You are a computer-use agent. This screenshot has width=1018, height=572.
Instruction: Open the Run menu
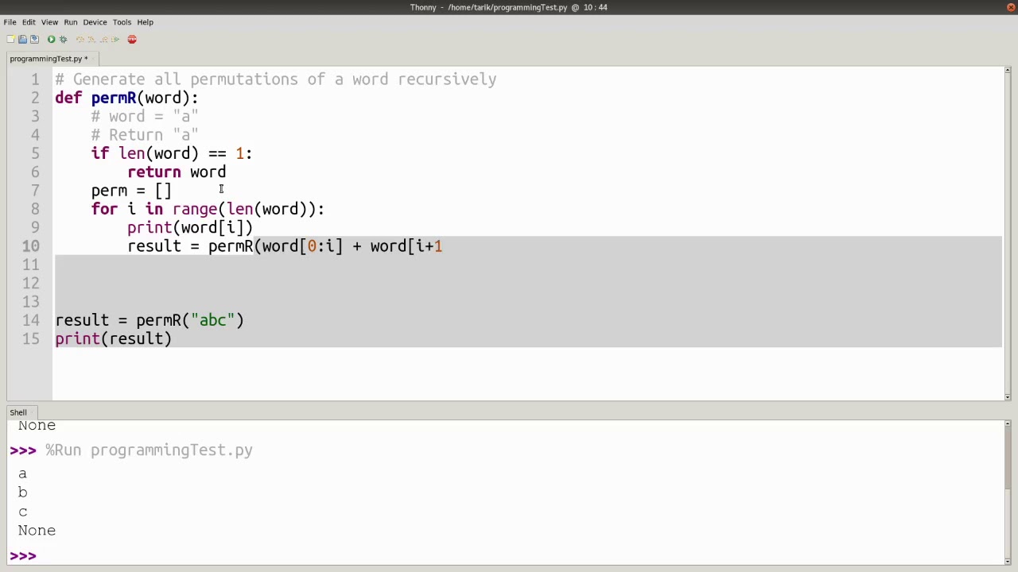click(x=71, y=22)
